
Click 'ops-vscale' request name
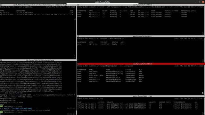94,81
